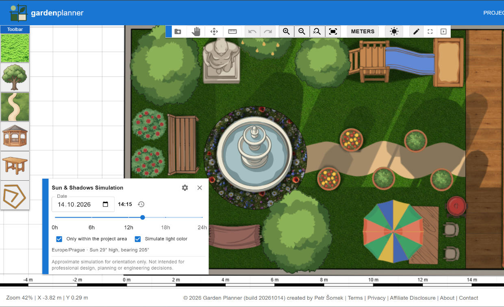Reset zoom with the magnifier x icon
504x307 pixels.
coord(317,32)
